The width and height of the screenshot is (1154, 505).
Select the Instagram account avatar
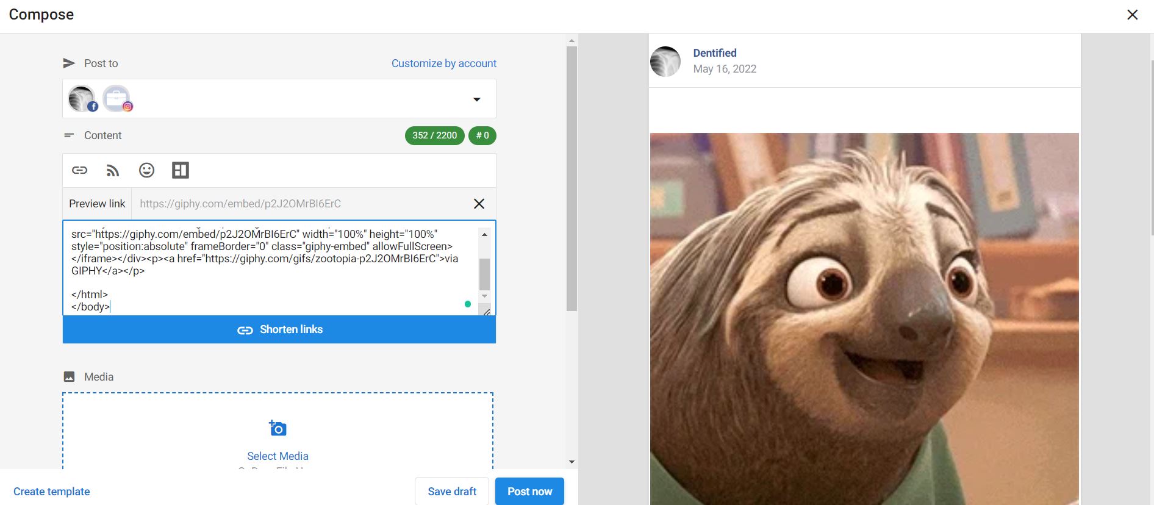click(117, 99)
